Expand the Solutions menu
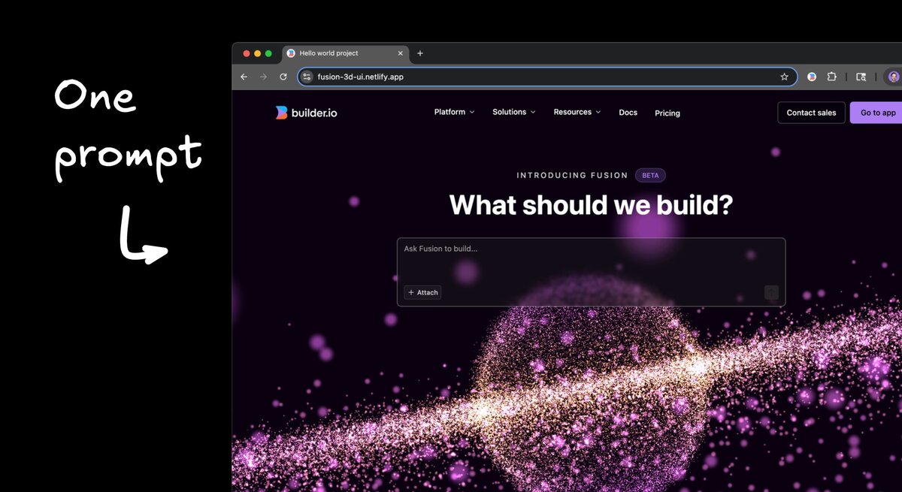902x492 pixels. tap(514, 112)
